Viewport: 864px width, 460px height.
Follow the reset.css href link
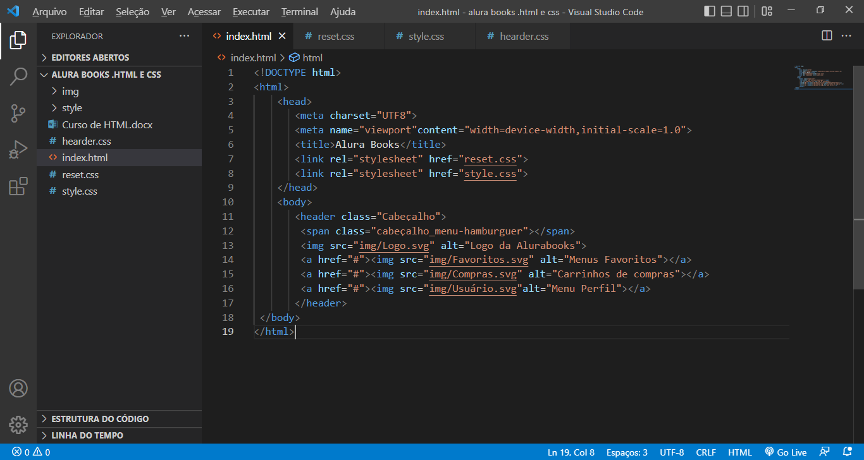tap(490, 159)
